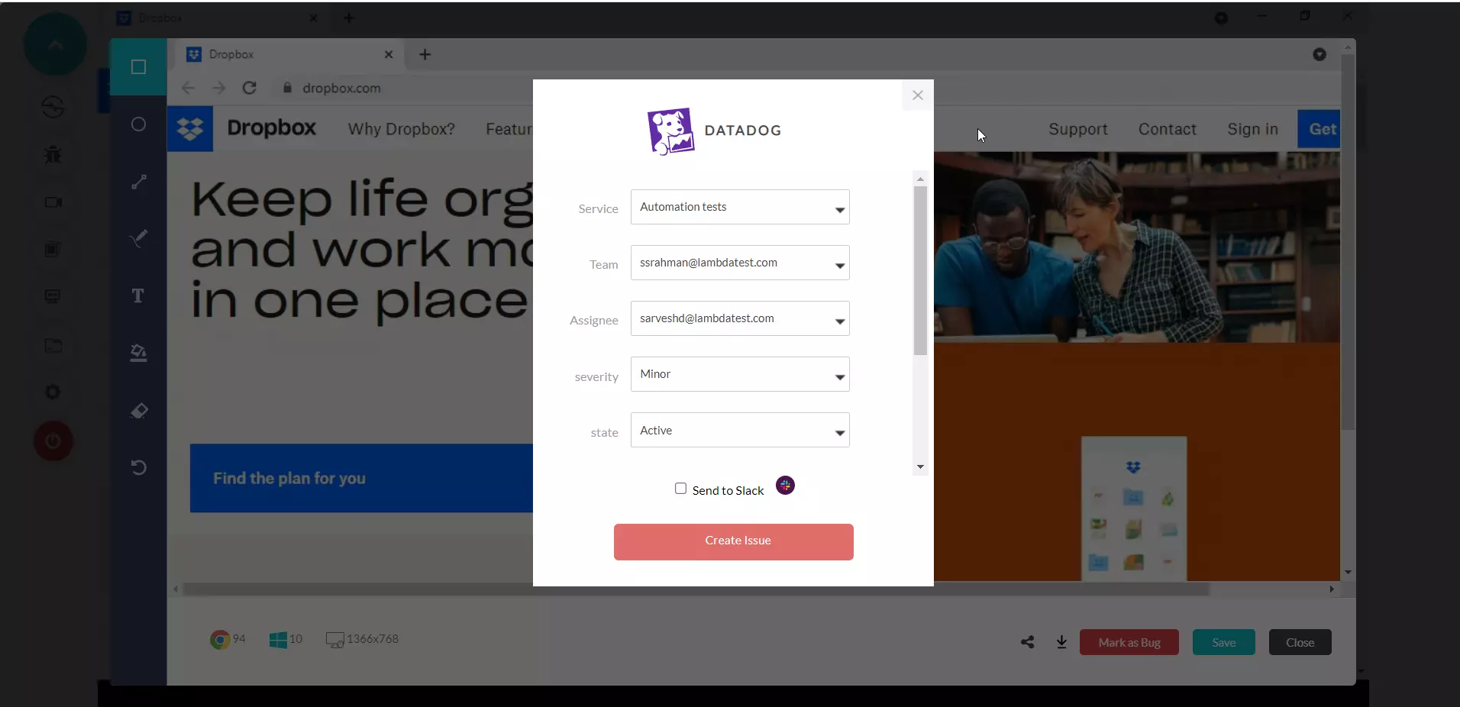Click the download screenshot icon
Image resolution: width=1460 pixels, height=707 pixels.
pyautogui.click(x=1061, y=642)
